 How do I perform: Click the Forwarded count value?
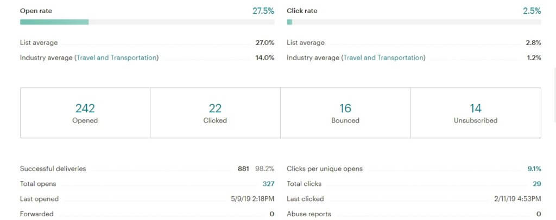pos(271,214)
